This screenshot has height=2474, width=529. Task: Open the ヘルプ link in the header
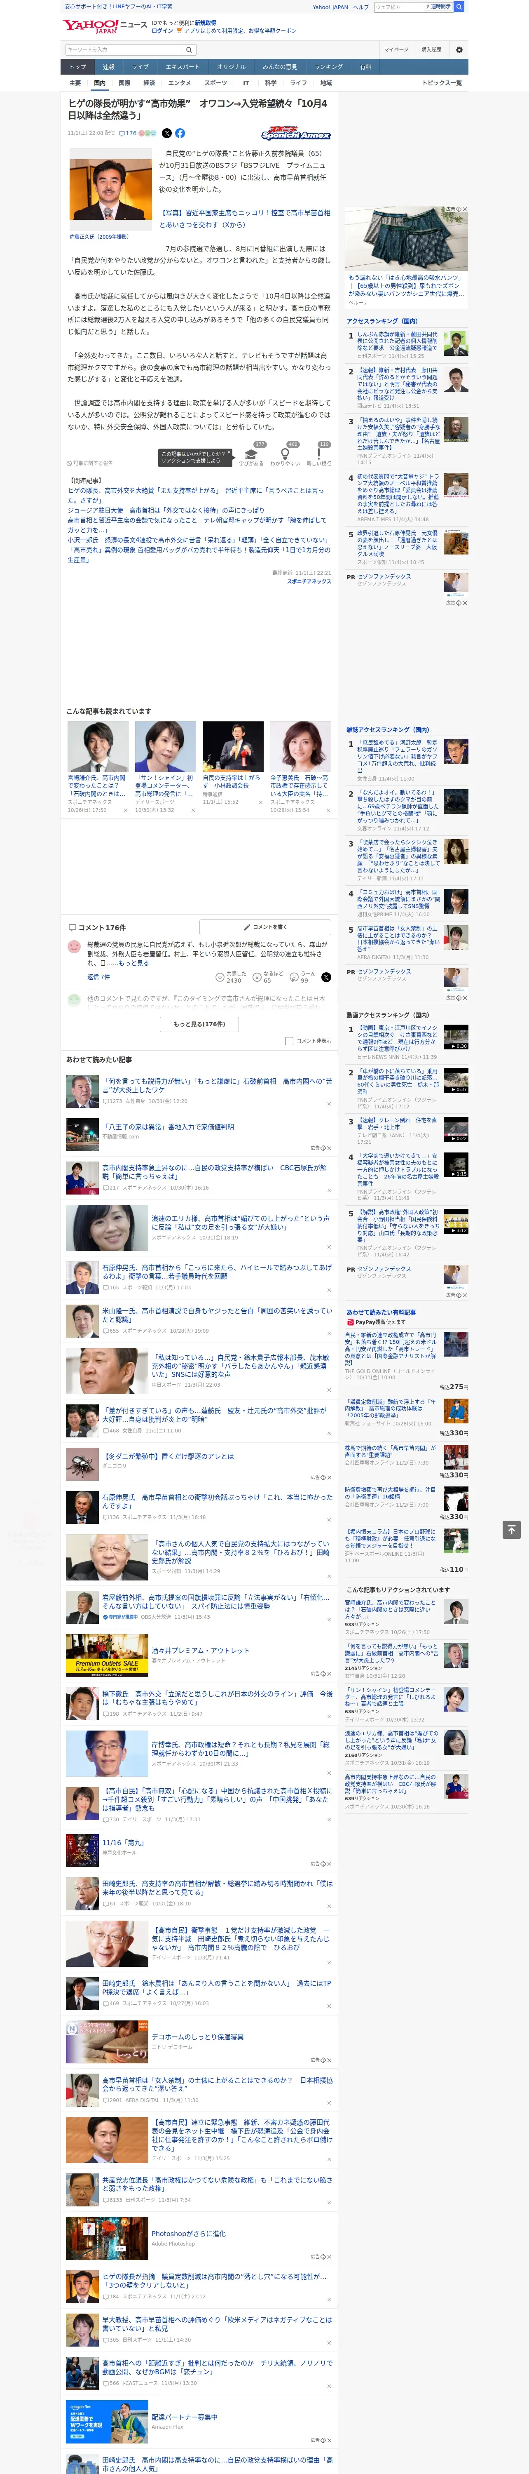click(x=361, y=7)
